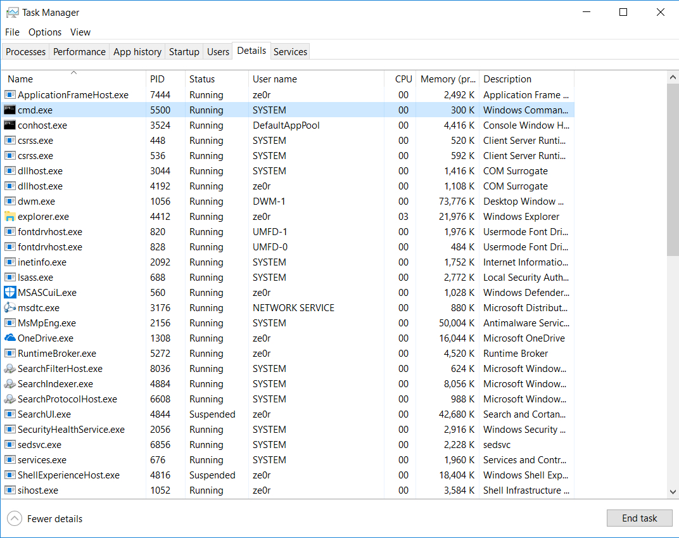Click the msdtc.exe process icon

click(10, 308)
